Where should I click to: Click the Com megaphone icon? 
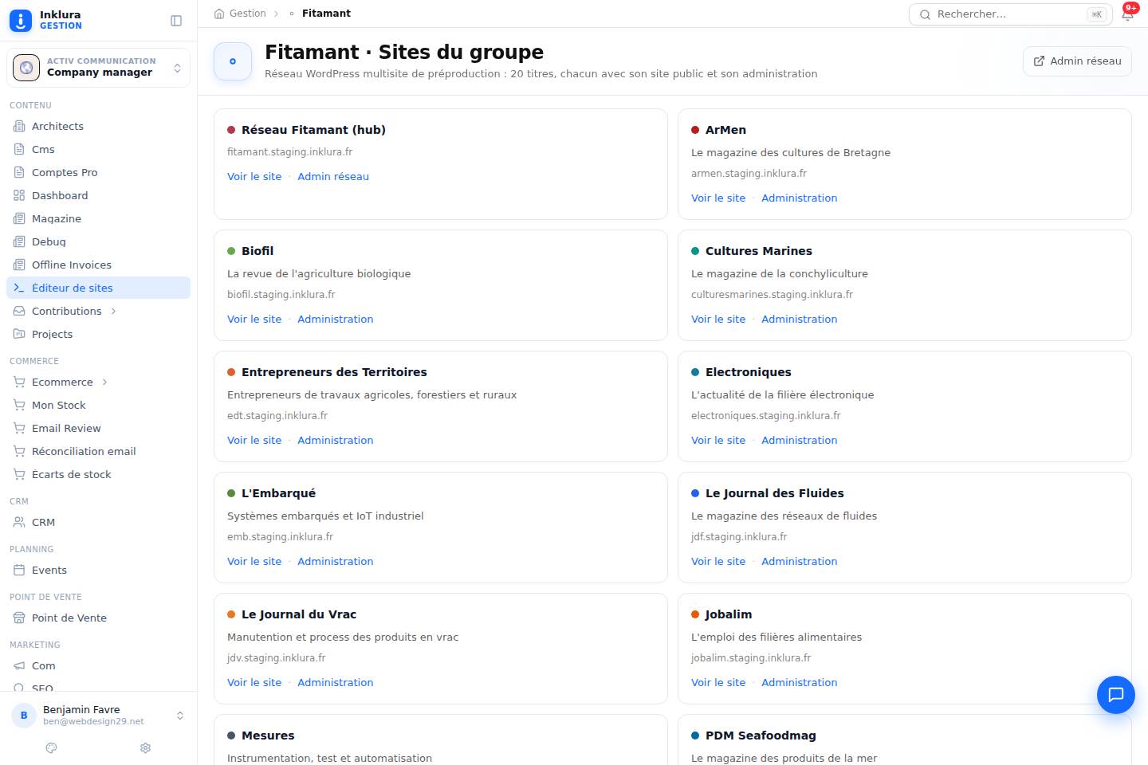pyautogui.click(x=19, y=665)
